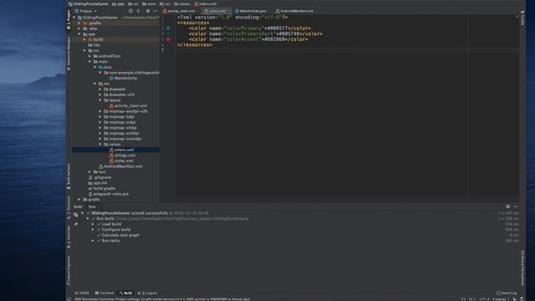This screenshot has width=535, height=301.
Task: Select mipmap-hdpi folder in project tree
Action: click(x=119, y=117)
